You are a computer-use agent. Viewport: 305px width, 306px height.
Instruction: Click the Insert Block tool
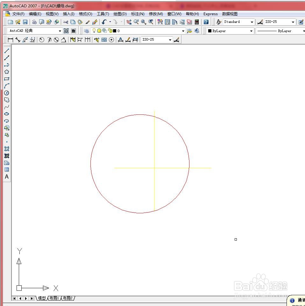point(7,128)
